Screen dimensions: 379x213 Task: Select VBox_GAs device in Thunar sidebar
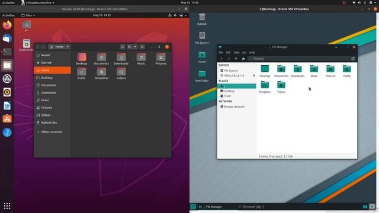[235, 76]
